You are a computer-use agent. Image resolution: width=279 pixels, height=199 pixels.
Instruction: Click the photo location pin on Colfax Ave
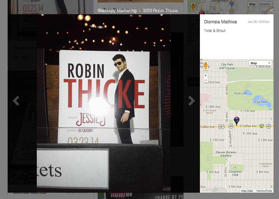point(236,121)
